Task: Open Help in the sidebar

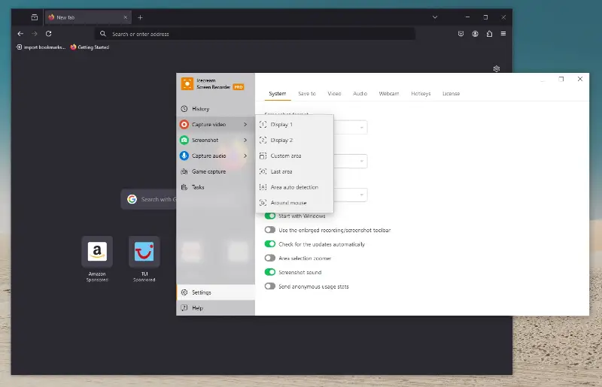Action: click(x=215, y=308)
